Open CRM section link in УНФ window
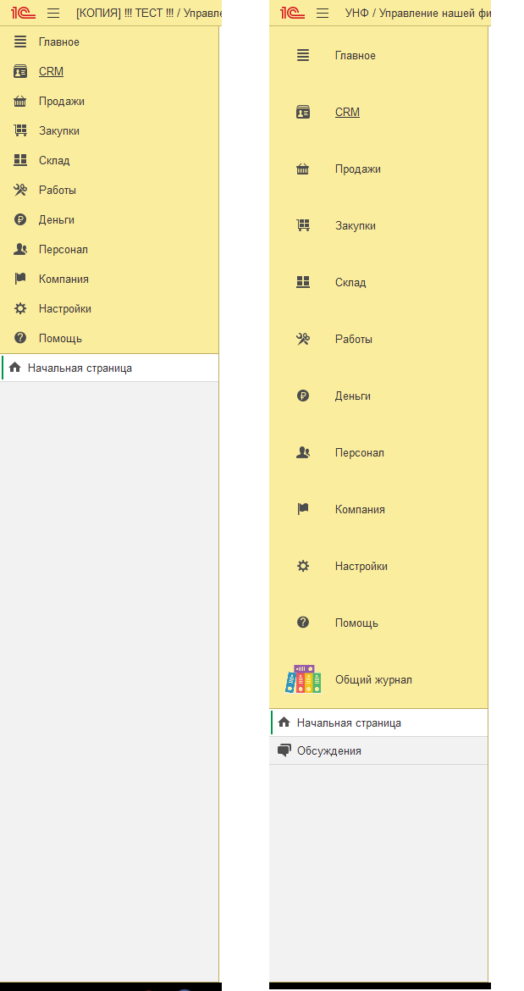Image resolution: width=524 pixels, height=991 pixels. click(347, 113)
